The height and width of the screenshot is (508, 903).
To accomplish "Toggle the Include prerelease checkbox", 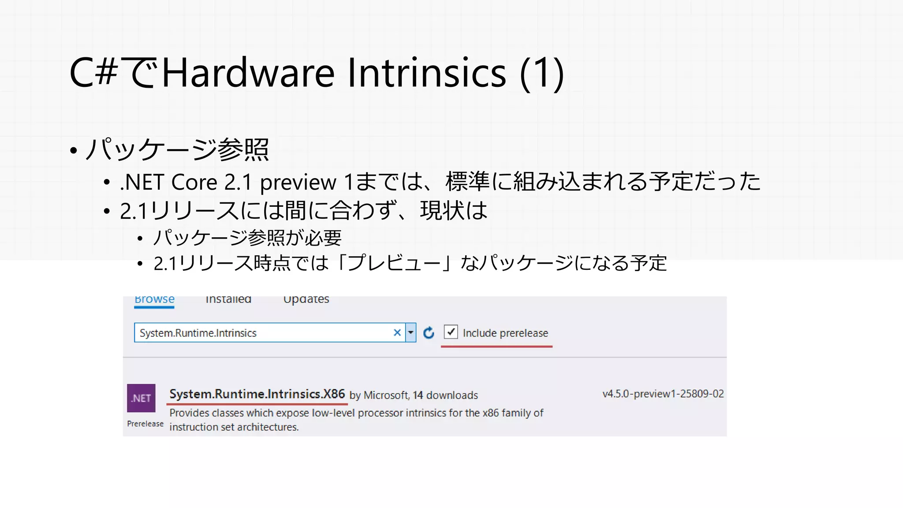I will point(451,332).
